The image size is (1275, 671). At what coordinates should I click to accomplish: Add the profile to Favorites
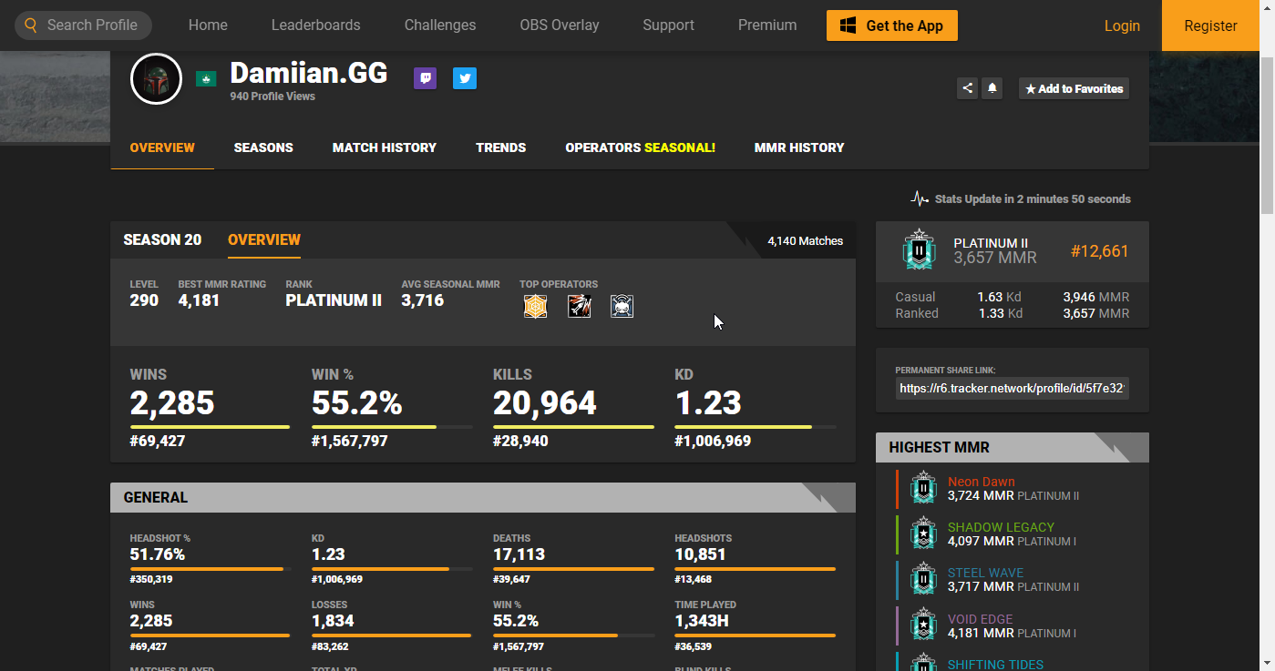pyautogui.click(x=1074, y=88)
